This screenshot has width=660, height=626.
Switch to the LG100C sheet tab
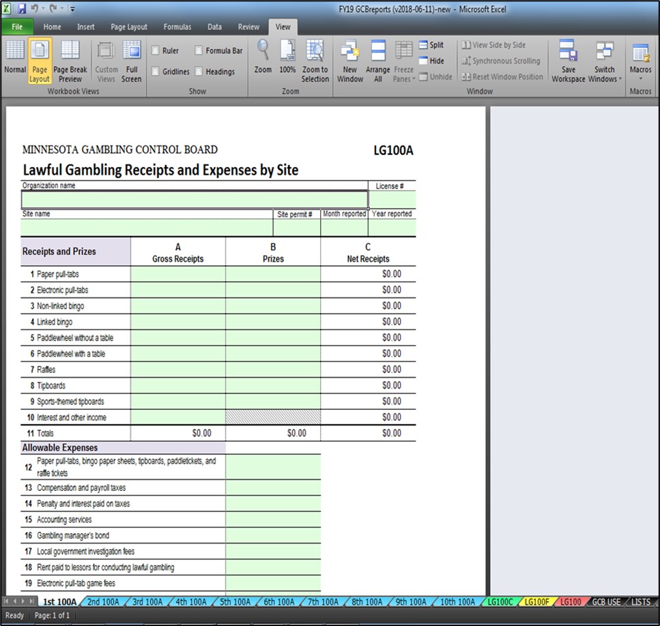(x=499, y=602)
